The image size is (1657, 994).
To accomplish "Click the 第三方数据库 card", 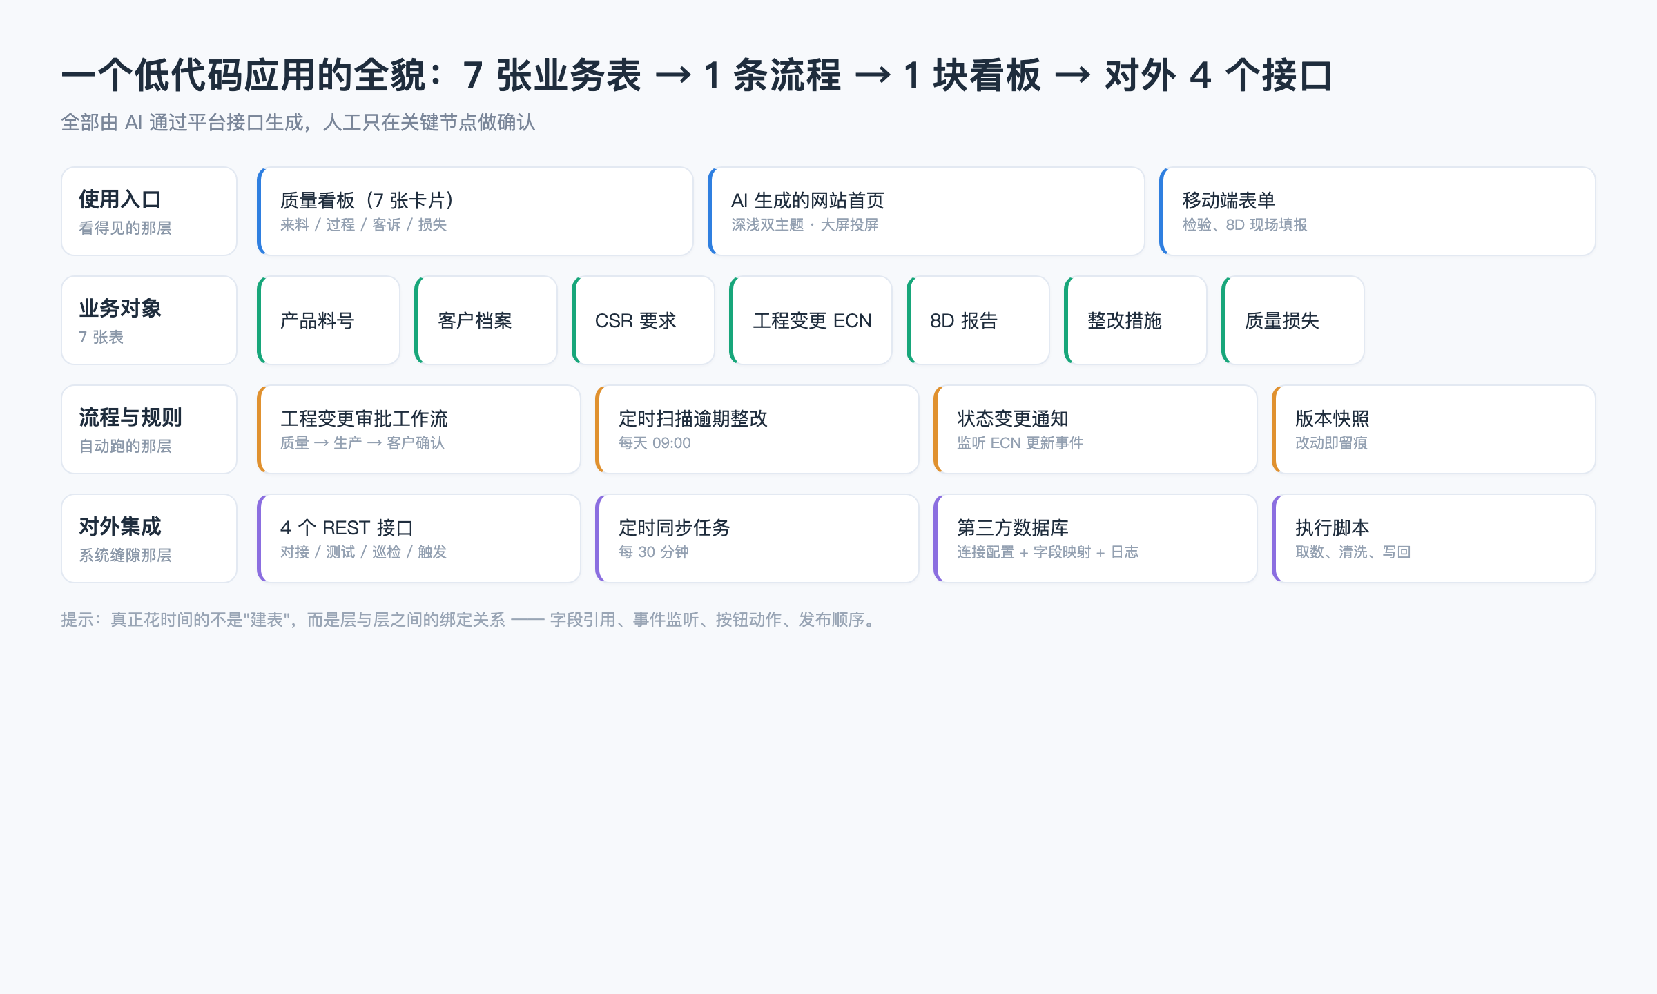I will pos(1095,538).
